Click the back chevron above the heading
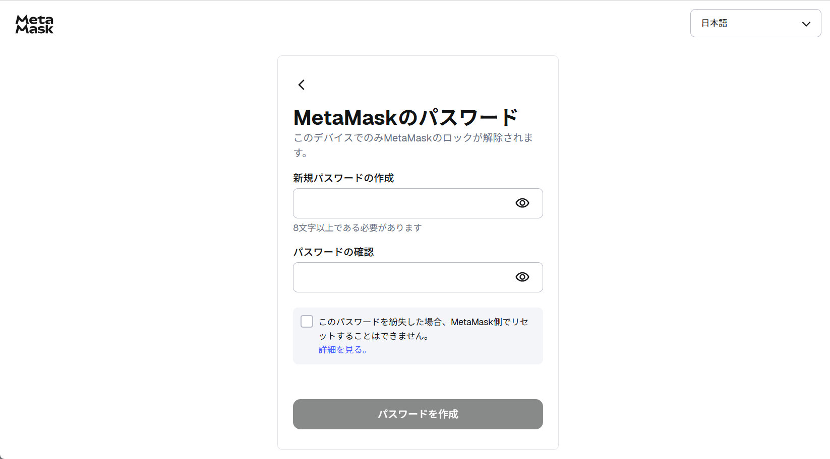This screenshot has height=459, width=830. (301, 85)
